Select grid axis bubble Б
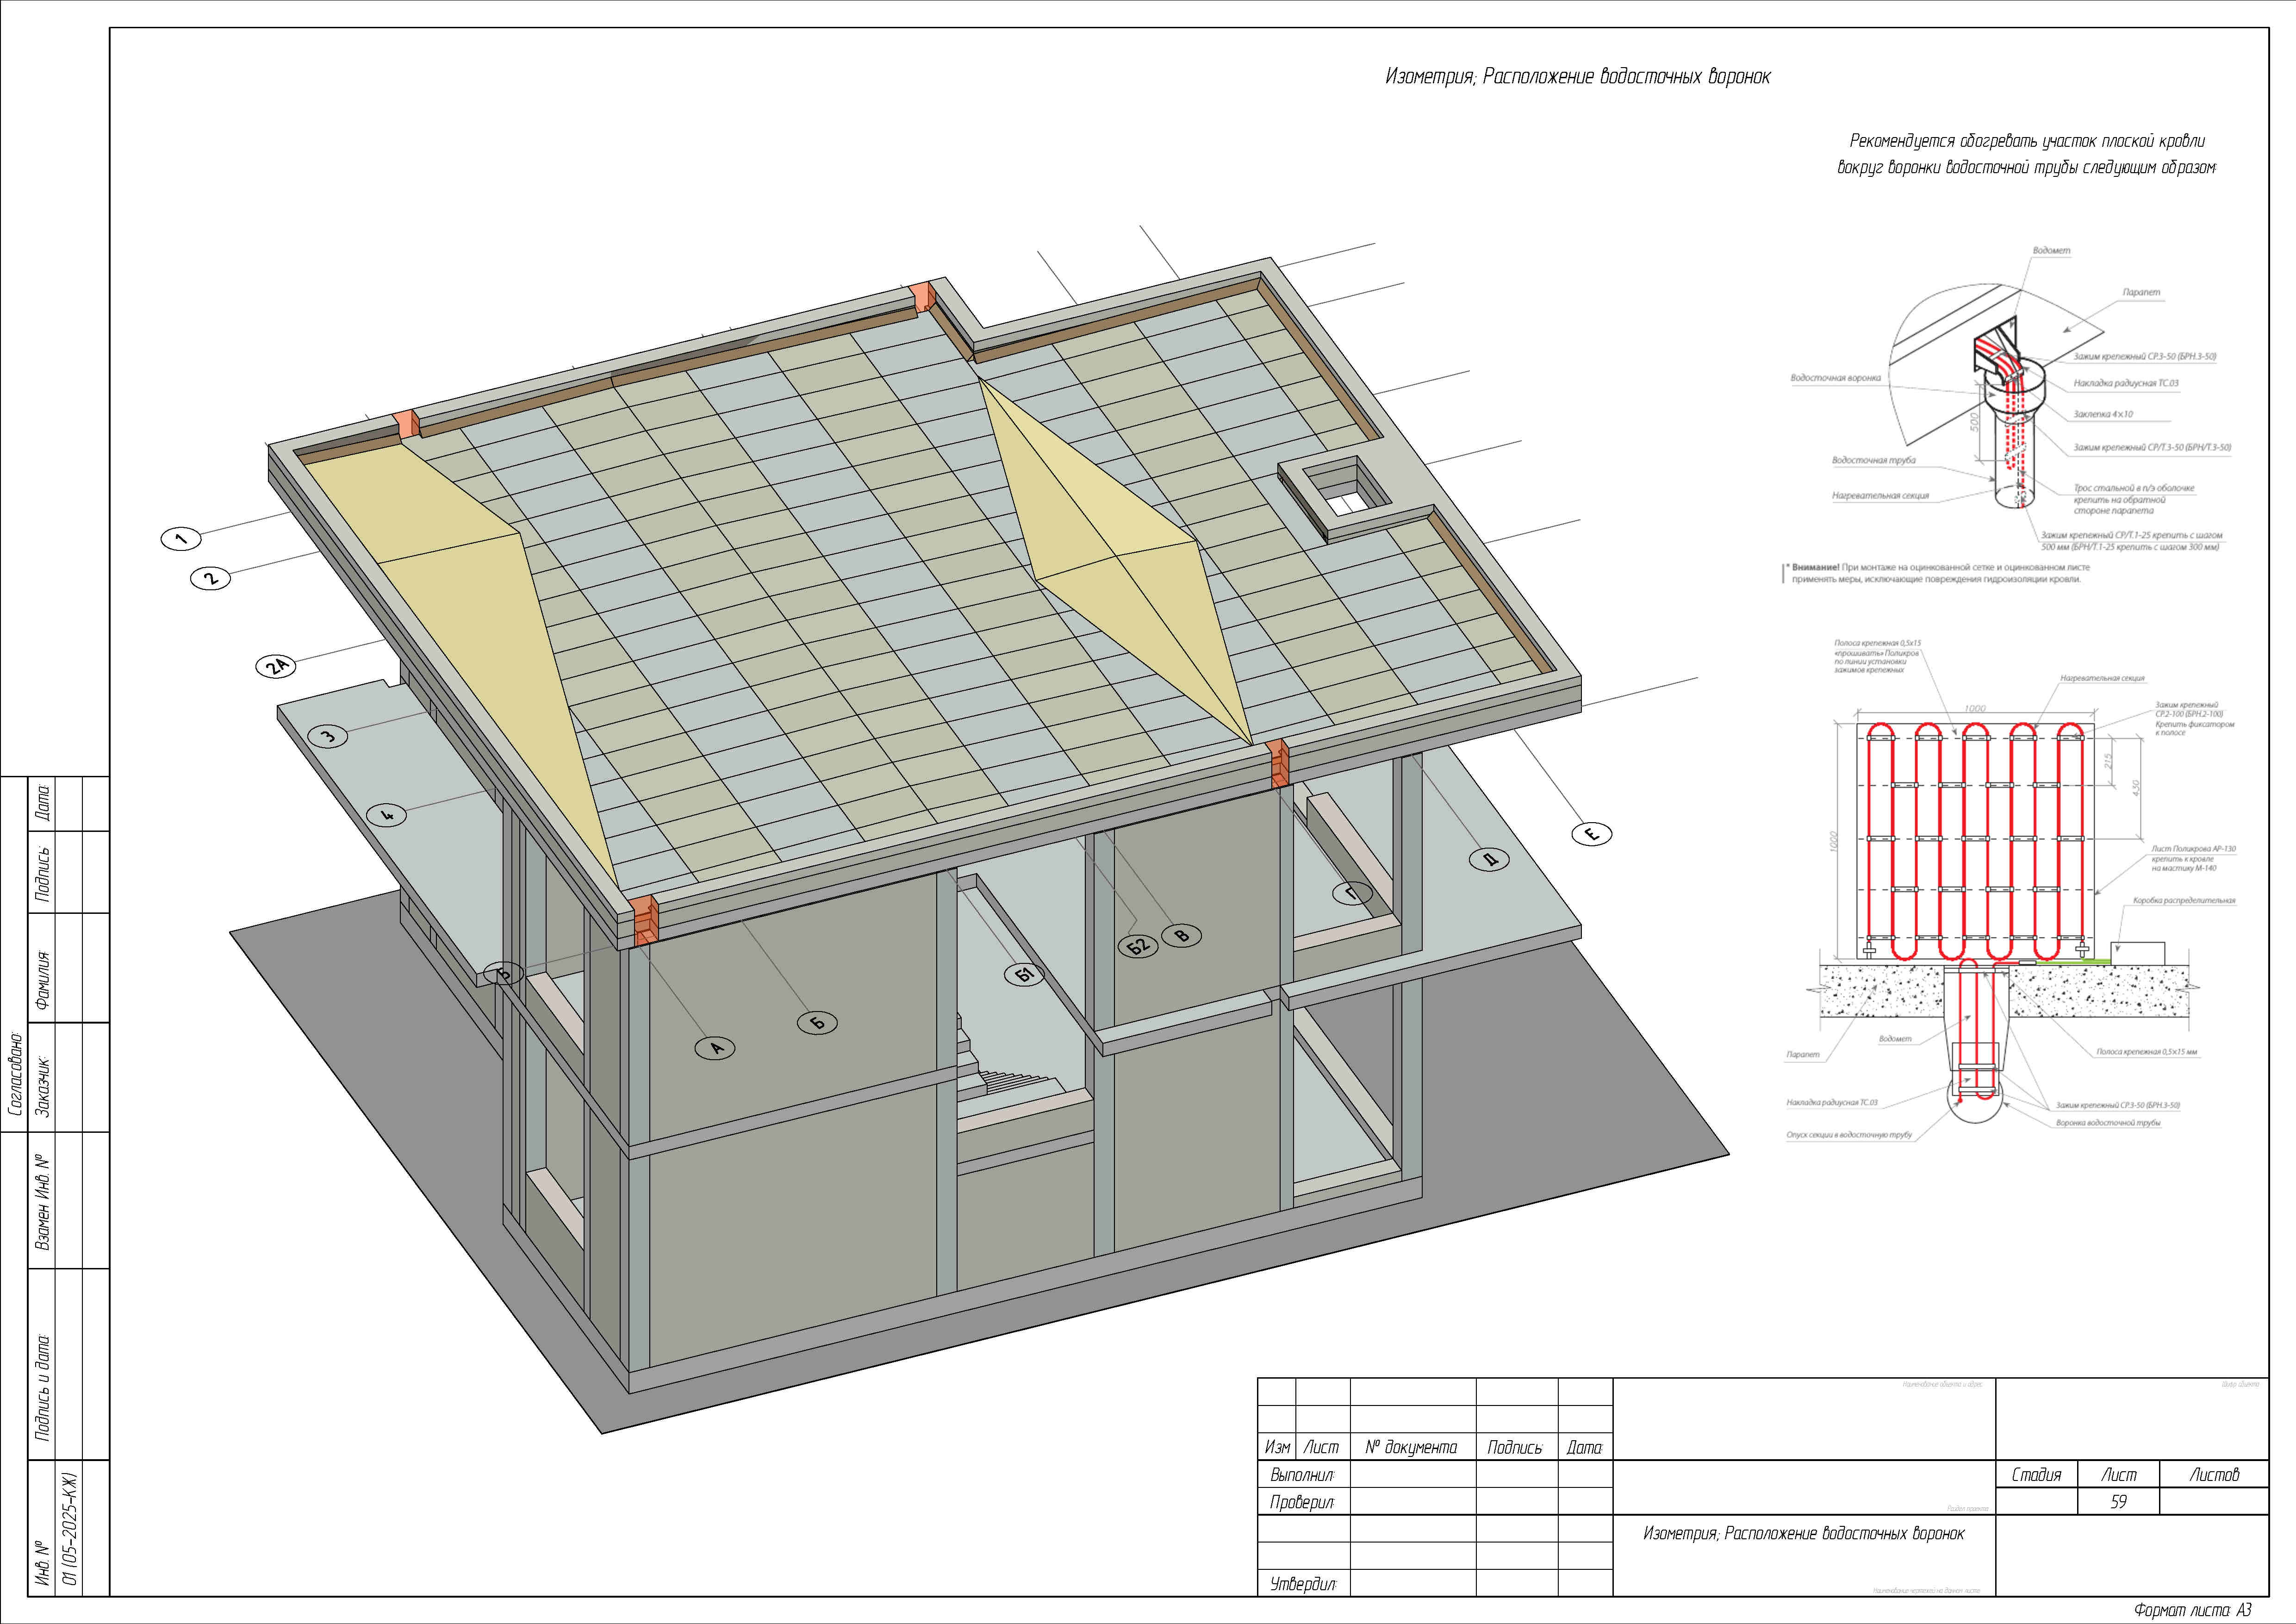This screenshot has height=1624, width=2296. (x=817, y=1022)
